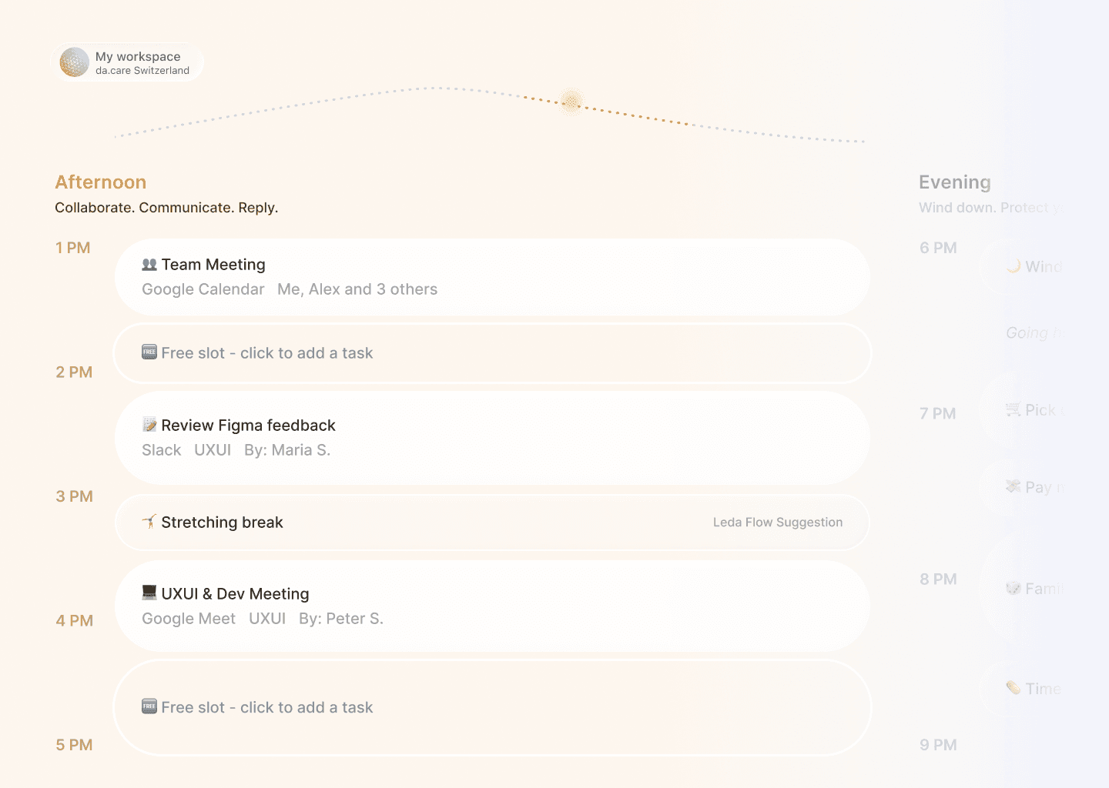Click the shopping cart Pick up icon
Image resolution: width=1109 pixels, height=788 pixels.
click(1014, 410)
